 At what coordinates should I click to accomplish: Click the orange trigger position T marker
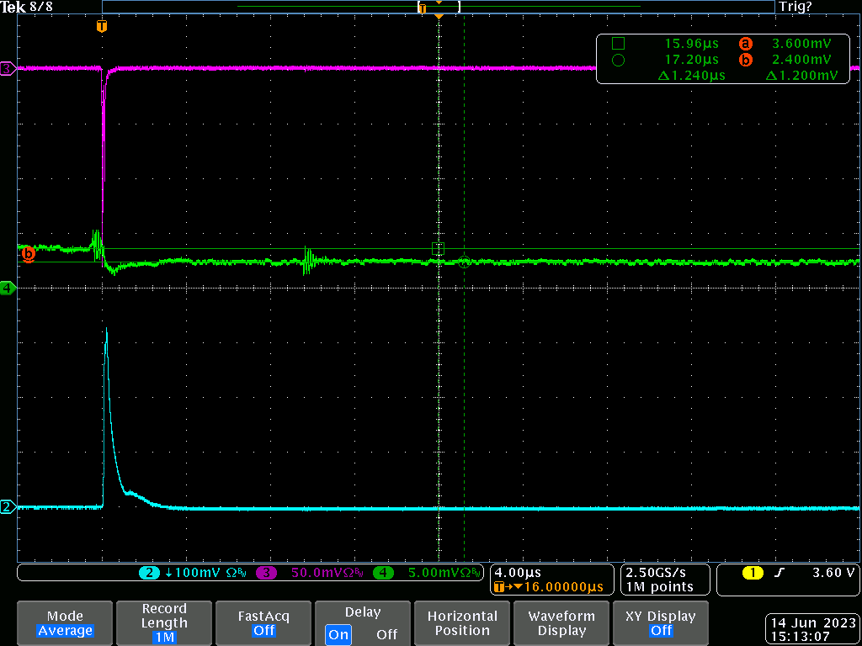[102, 26]
